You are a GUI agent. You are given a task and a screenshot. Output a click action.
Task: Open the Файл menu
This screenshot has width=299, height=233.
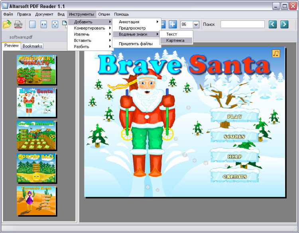pyautogui.click(x=8, y=14)
